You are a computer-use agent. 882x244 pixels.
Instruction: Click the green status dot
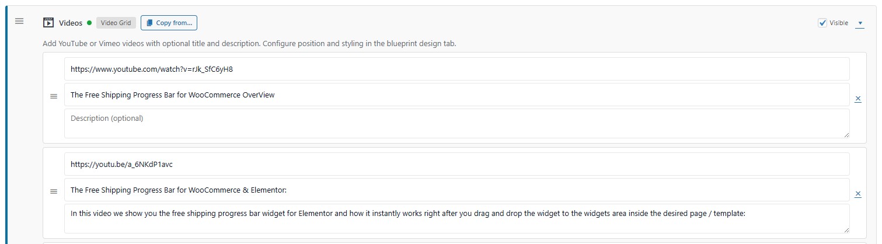tap(89, 23)
